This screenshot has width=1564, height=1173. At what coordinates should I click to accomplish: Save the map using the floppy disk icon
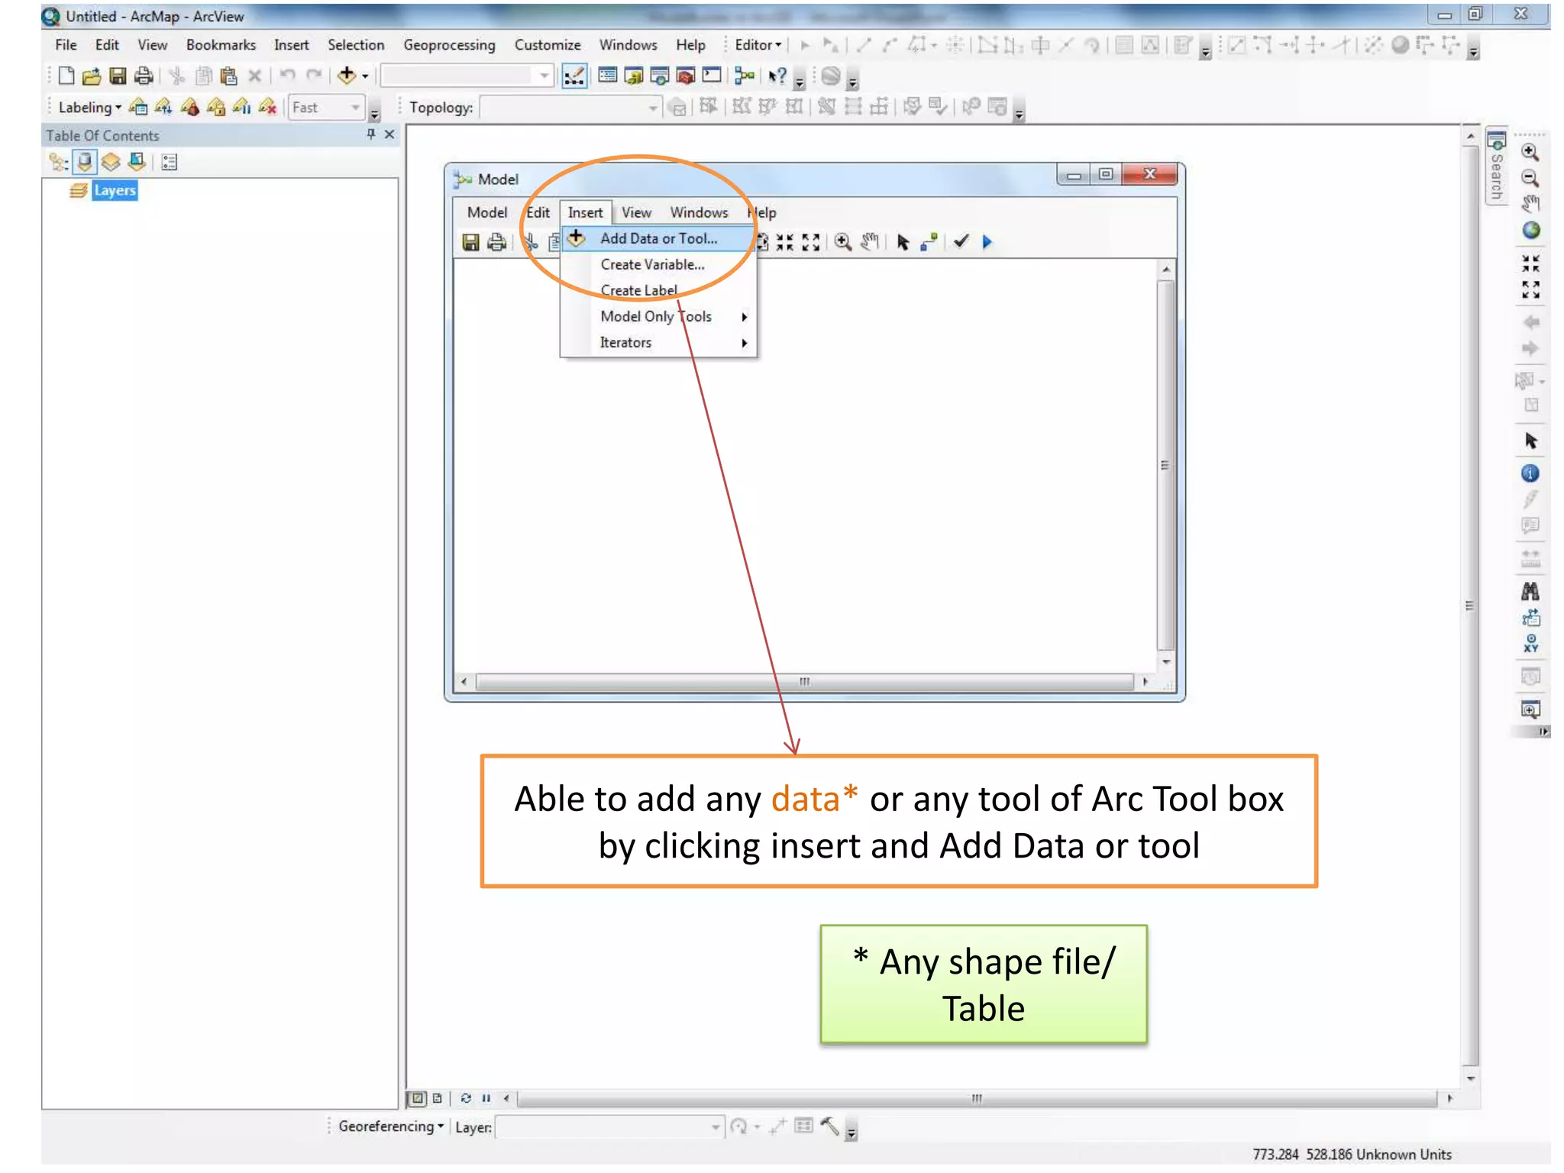[118, 76]
